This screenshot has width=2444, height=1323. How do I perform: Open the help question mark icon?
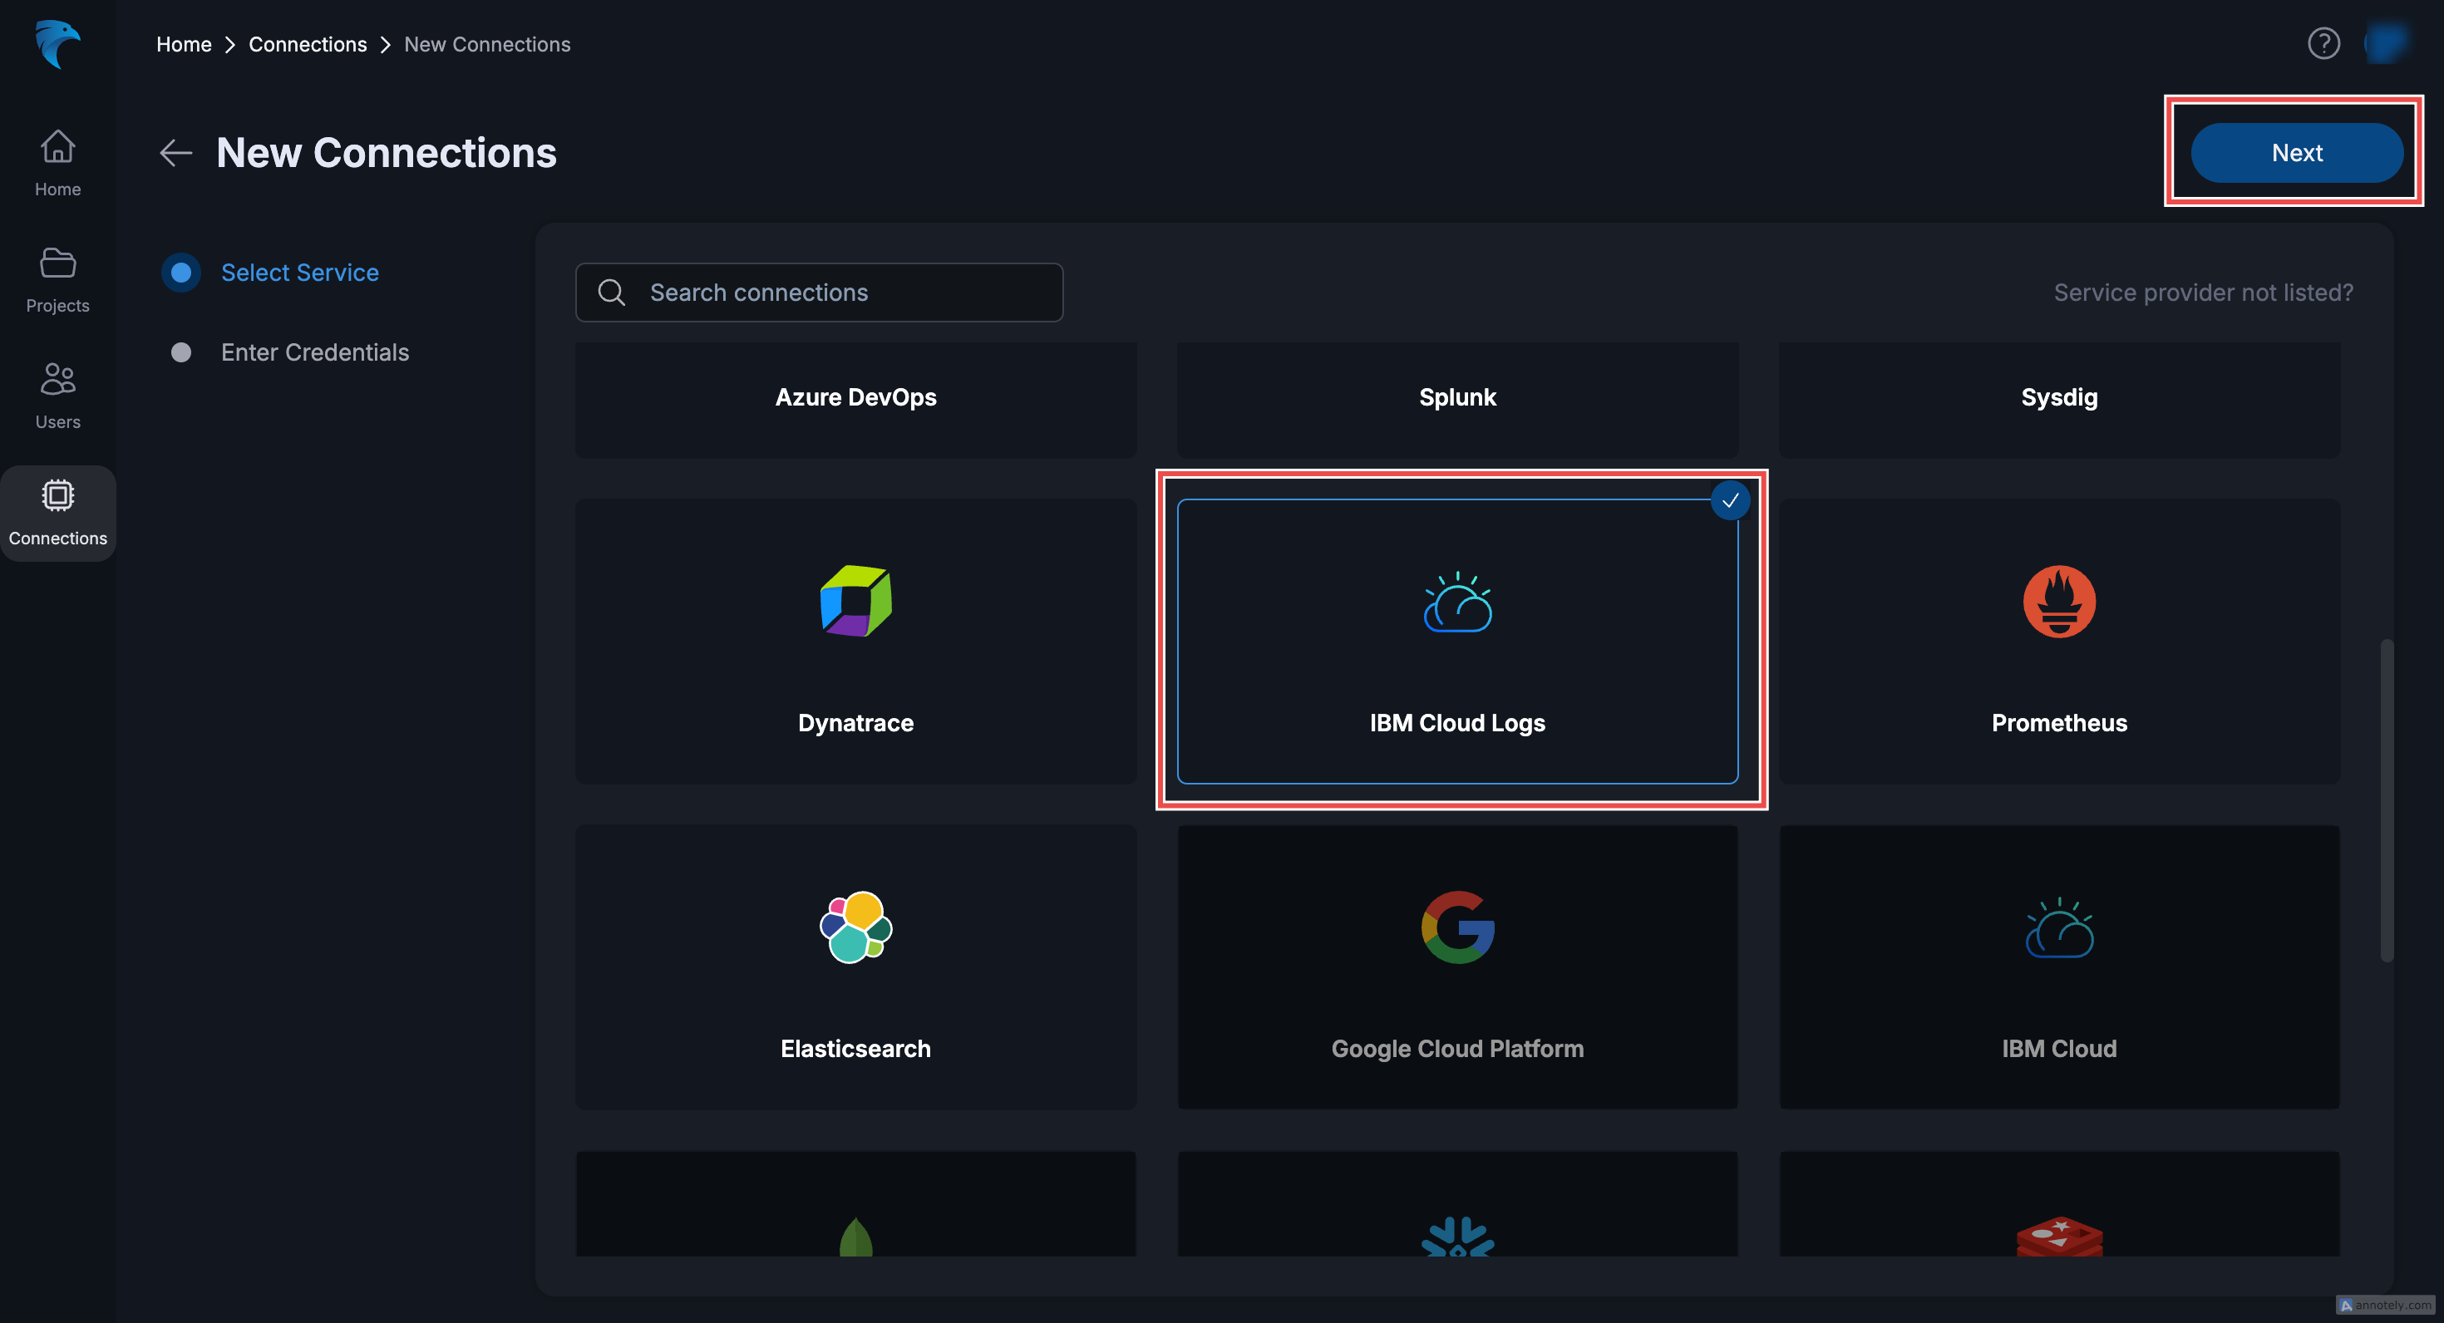(x=2323, y=42)
